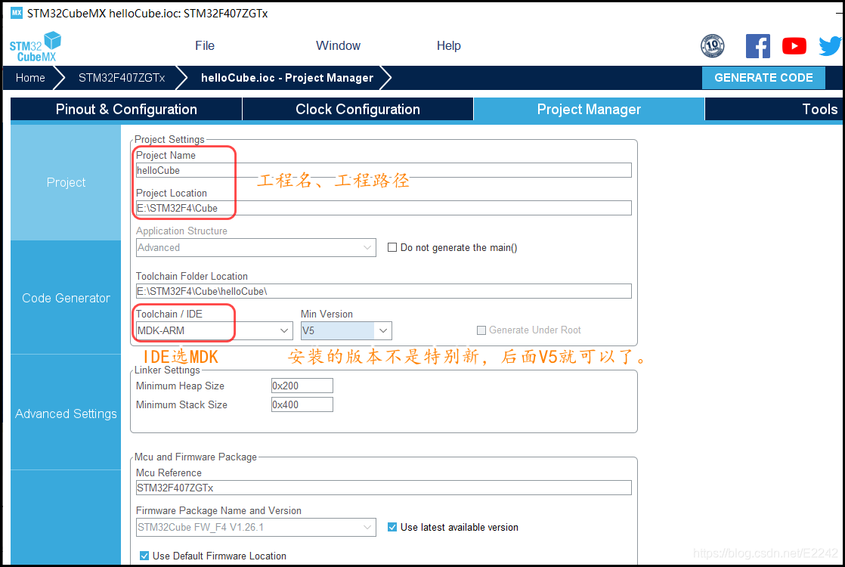The image size is (845, 567).
Task: Open Firmware Package Name and Version dropdown
Action: click(x=256, y=527)
